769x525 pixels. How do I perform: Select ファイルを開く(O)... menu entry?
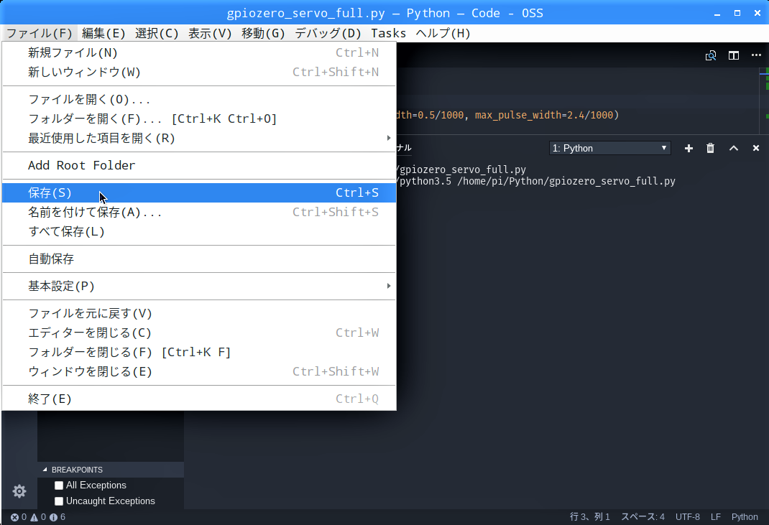click(x=198, y=100)
